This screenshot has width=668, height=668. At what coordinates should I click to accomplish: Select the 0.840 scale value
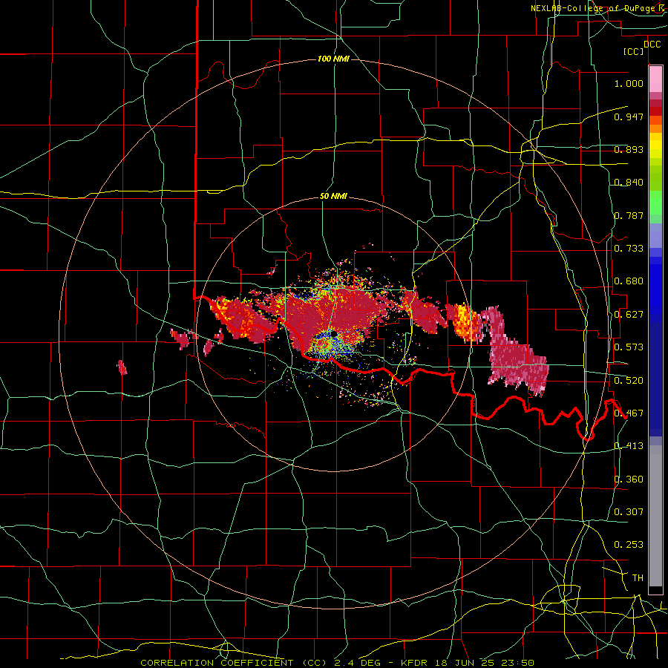click(x=629, y=183)
